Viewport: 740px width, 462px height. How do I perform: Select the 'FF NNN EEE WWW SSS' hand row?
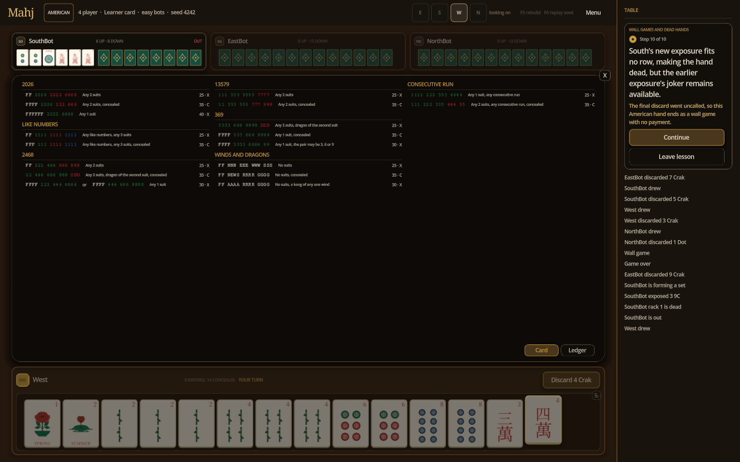tap(310, 165)
